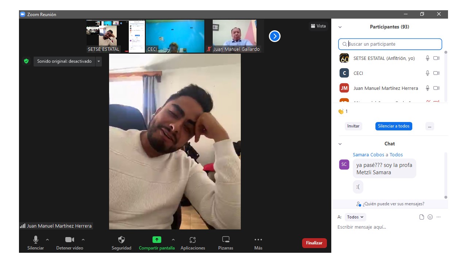Viewport: 467px width, 263px height.
Task: Open the Seguridad shield icon
Action: [x=121, y=240]
